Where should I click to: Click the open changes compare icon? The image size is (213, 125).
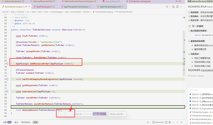pos(173,7)
